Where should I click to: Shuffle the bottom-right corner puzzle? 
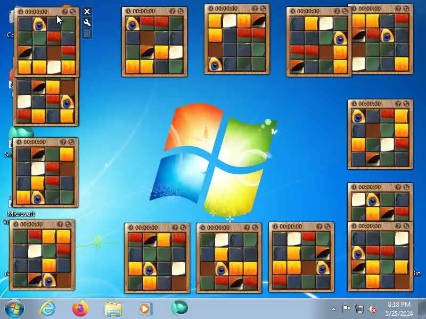pos(406,225)
